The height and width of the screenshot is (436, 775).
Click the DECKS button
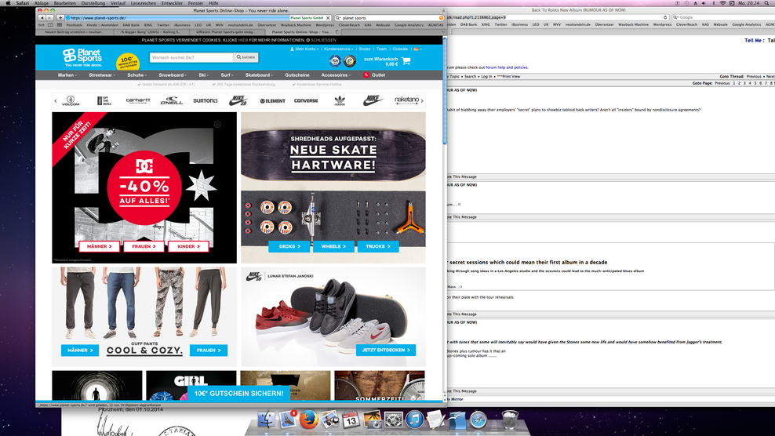pos(289,246)
